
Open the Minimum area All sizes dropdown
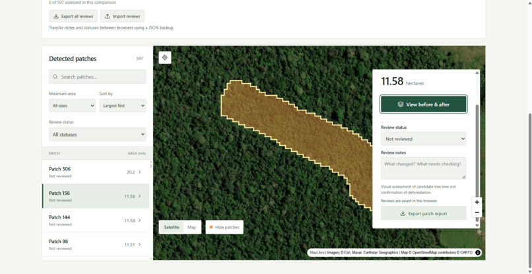72,106
